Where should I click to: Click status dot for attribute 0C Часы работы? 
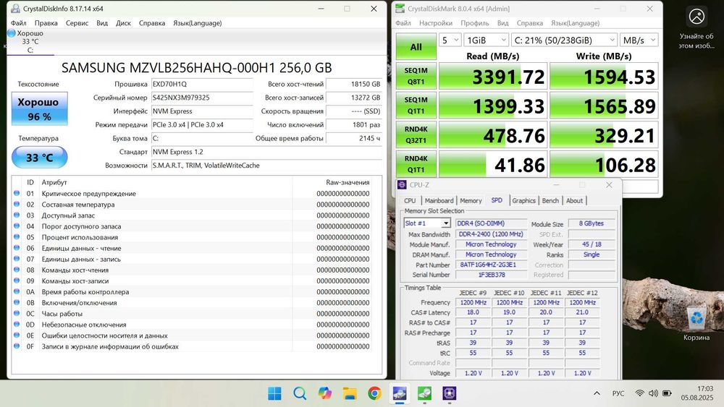(x=17, y=314)
